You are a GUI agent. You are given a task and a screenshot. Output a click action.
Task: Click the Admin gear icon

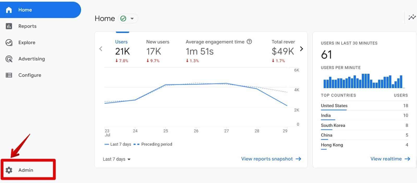[x=9, y=170]
